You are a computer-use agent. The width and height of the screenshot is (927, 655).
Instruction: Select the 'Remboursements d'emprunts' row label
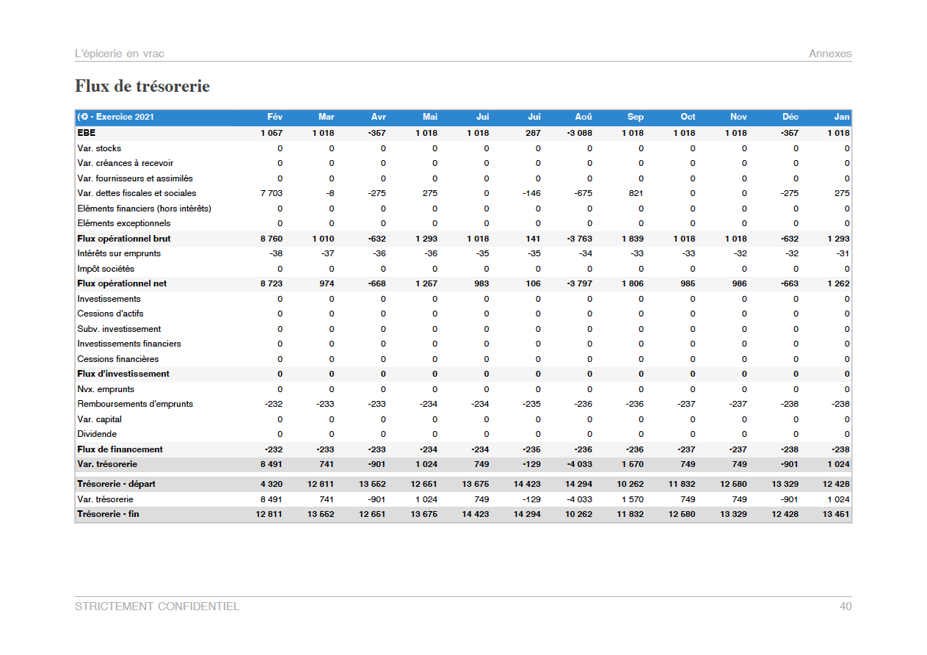(x=135, y=404)
